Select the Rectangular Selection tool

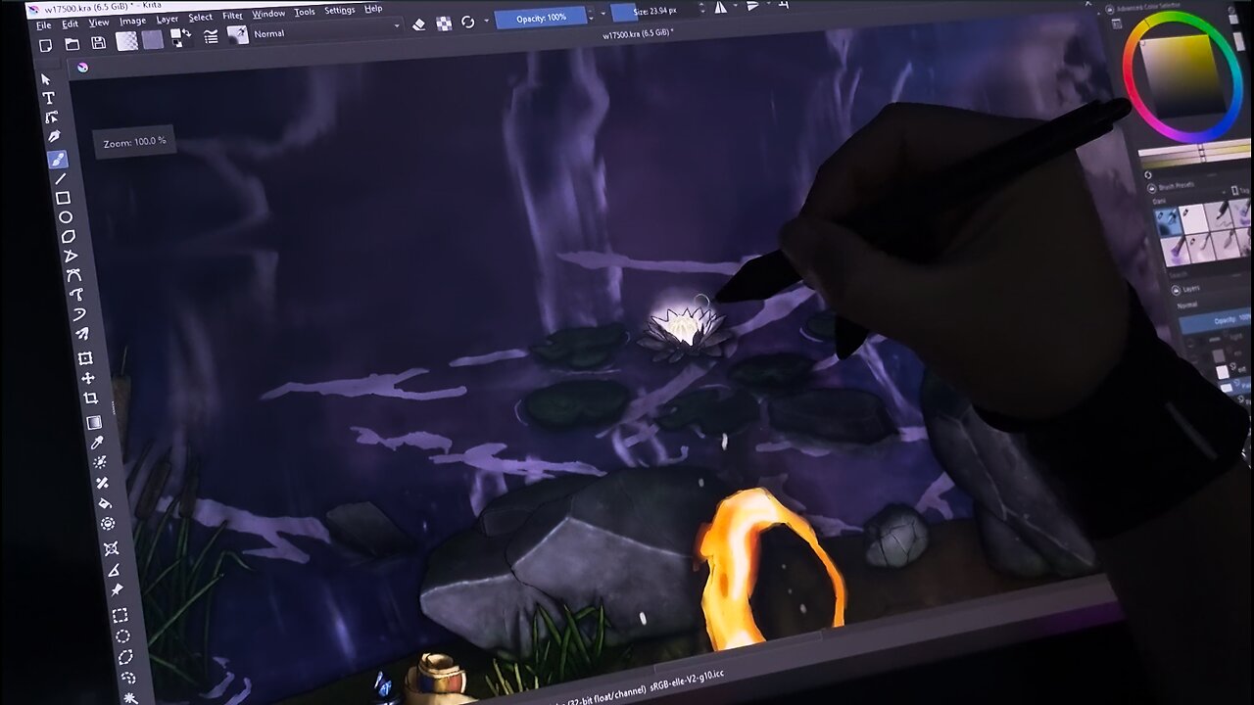(x=120, y=615)
